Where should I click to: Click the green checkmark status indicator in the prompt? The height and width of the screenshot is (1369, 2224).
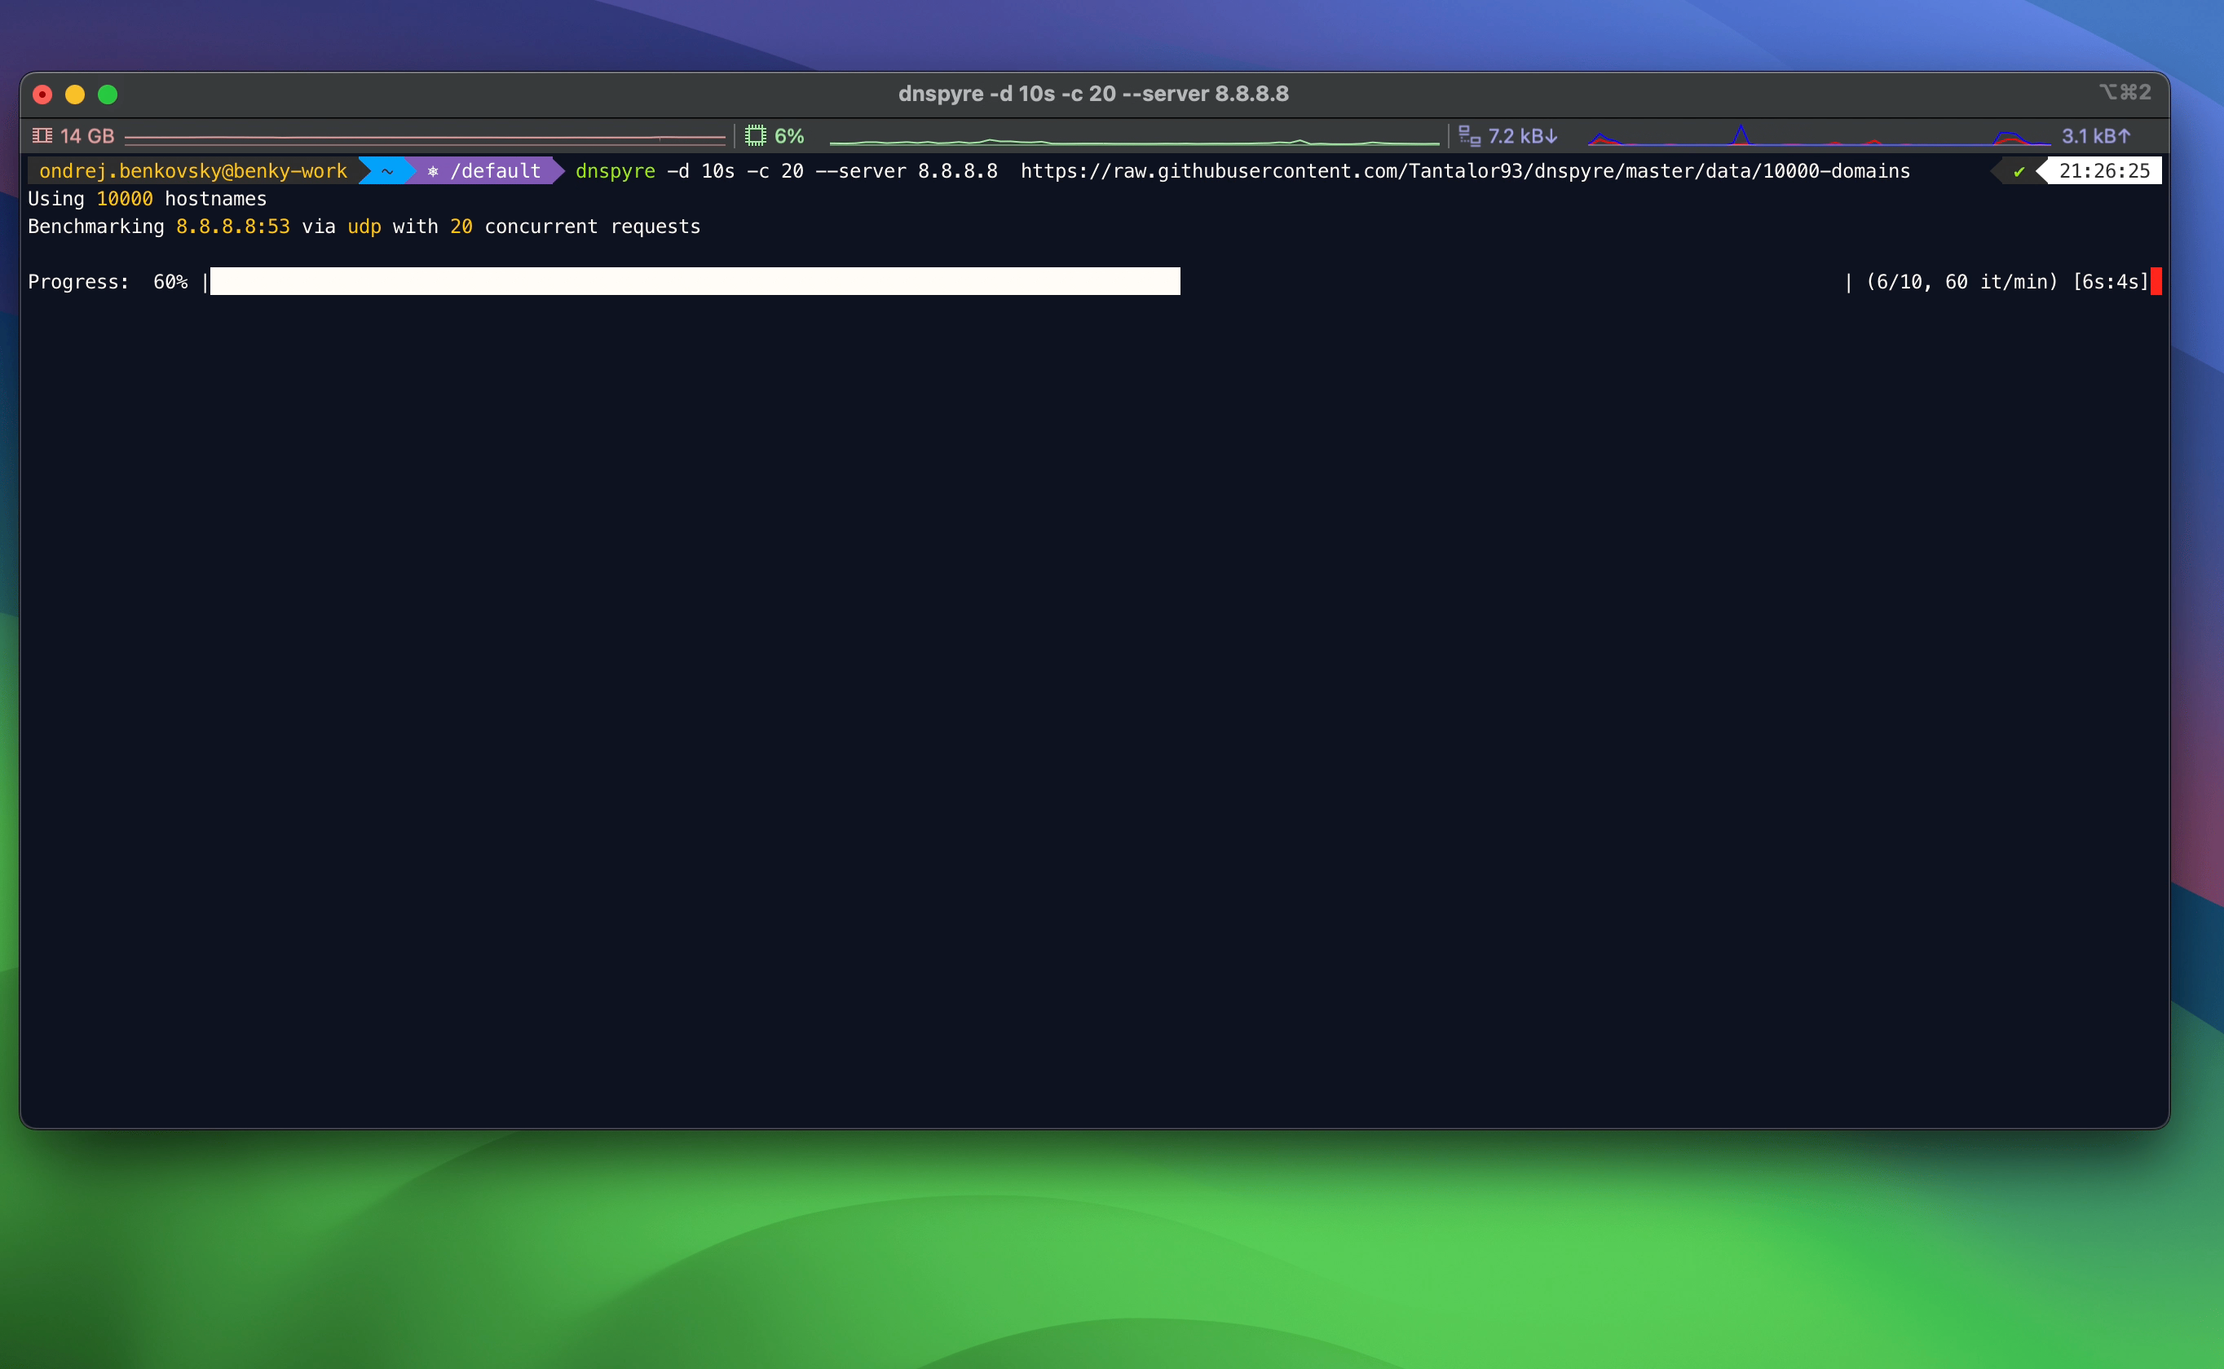(2020, 170)
